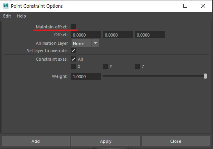Click the first Offset value field
Viewport: 213px width, 149px height.
pos(86,35)
